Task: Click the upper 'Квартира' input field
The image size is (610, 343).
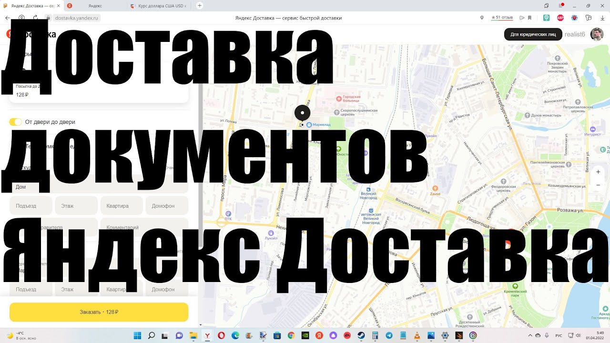Action: (122, 206)
